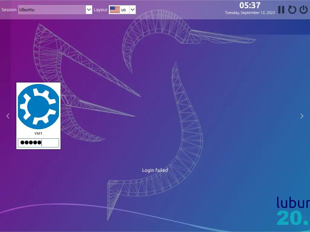Screen dimensions: 310x232
Task: Open the Session dropdown arrow
Action: (x=89, y=10)
